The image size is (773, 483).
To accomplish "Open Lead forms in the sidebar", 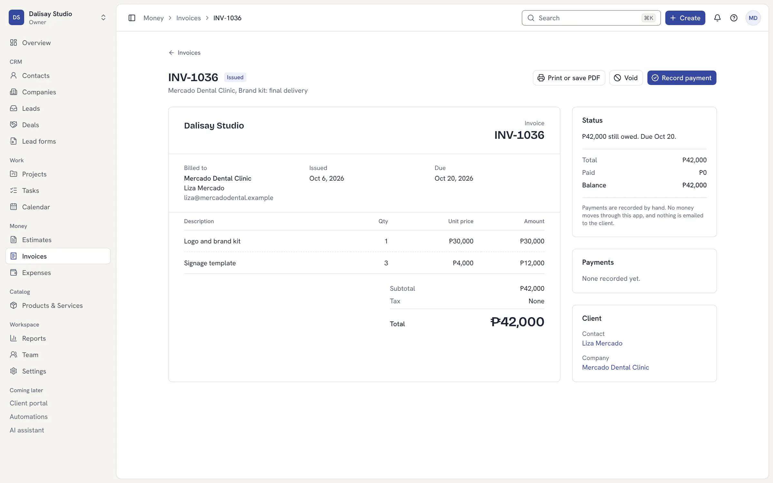I will point(58,141).
